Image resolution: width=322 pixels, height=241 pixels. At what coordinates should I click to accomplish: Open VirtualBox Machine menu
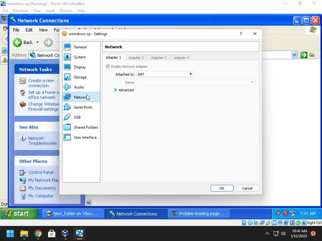coord(20,11)
